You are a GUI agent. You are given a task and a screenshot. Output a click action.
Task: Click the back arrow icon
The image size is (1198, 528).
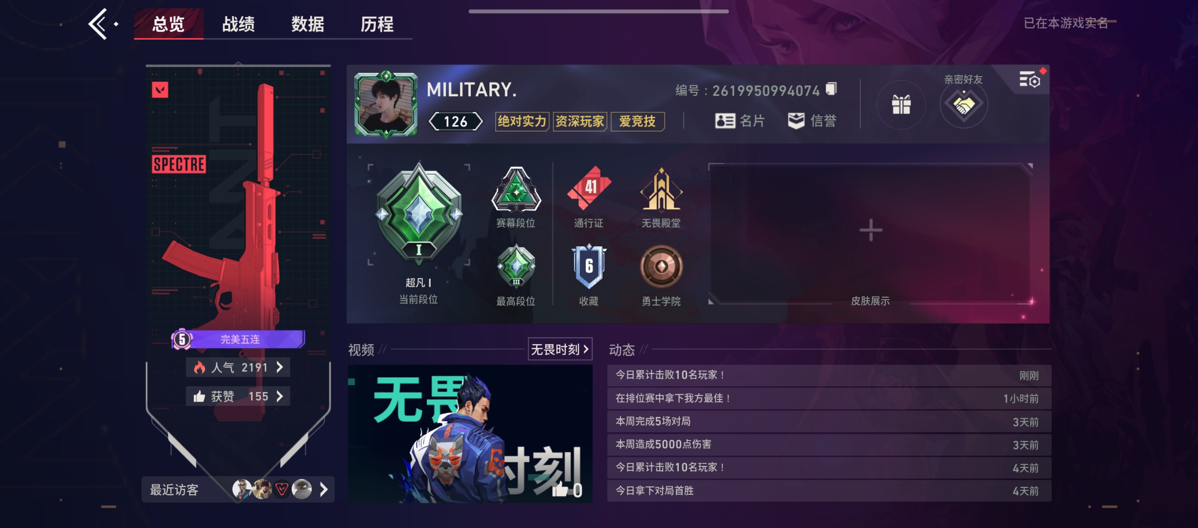click(x=98, y=24)
